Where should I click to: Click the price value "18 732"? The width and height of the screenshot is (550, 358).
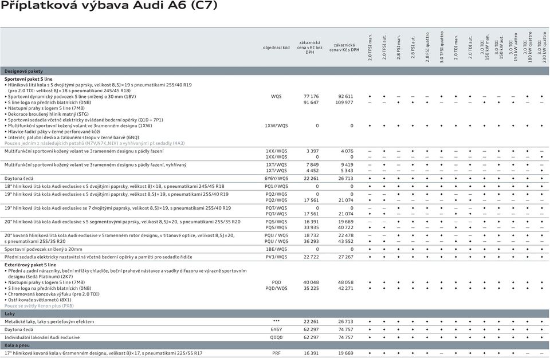point(311,235)
